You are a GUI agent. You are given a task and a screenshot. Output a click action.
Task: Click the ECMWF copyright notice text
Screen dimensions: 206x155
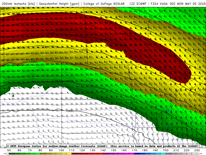pos(103,146)
